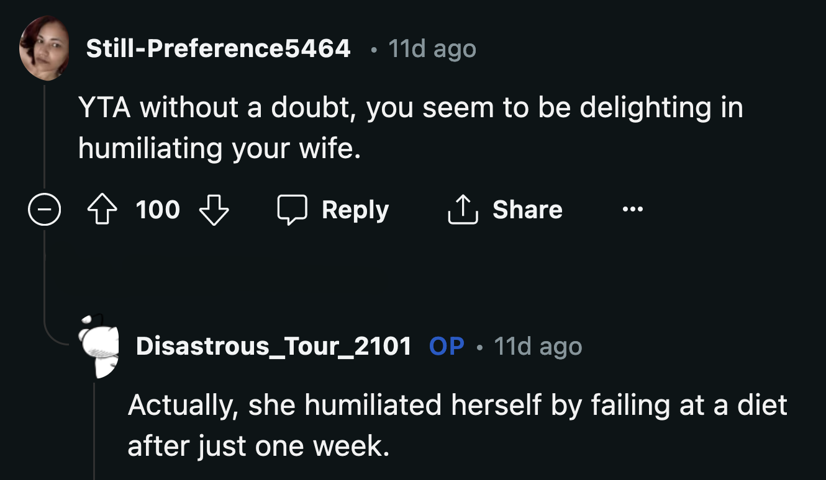Image resolution: width=826 pixels, height=480 pixels.
Task: Open the three-dot overflow menu on the comment
Action: [x=632, y=209]
